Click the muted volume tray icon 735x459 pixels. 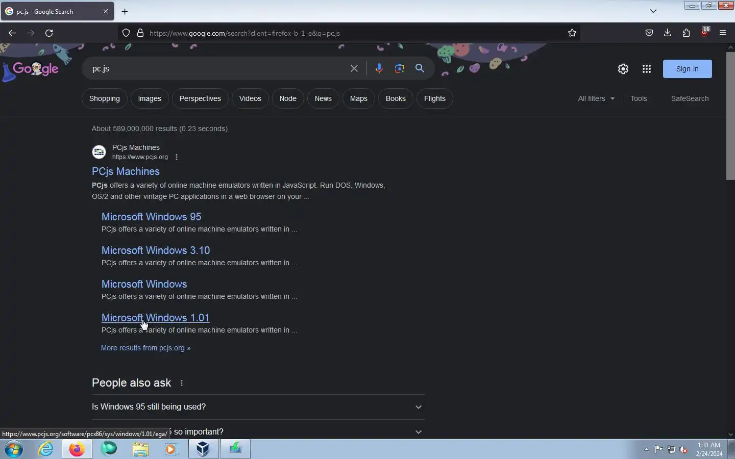pyautogui.click(x=684, y=450)
